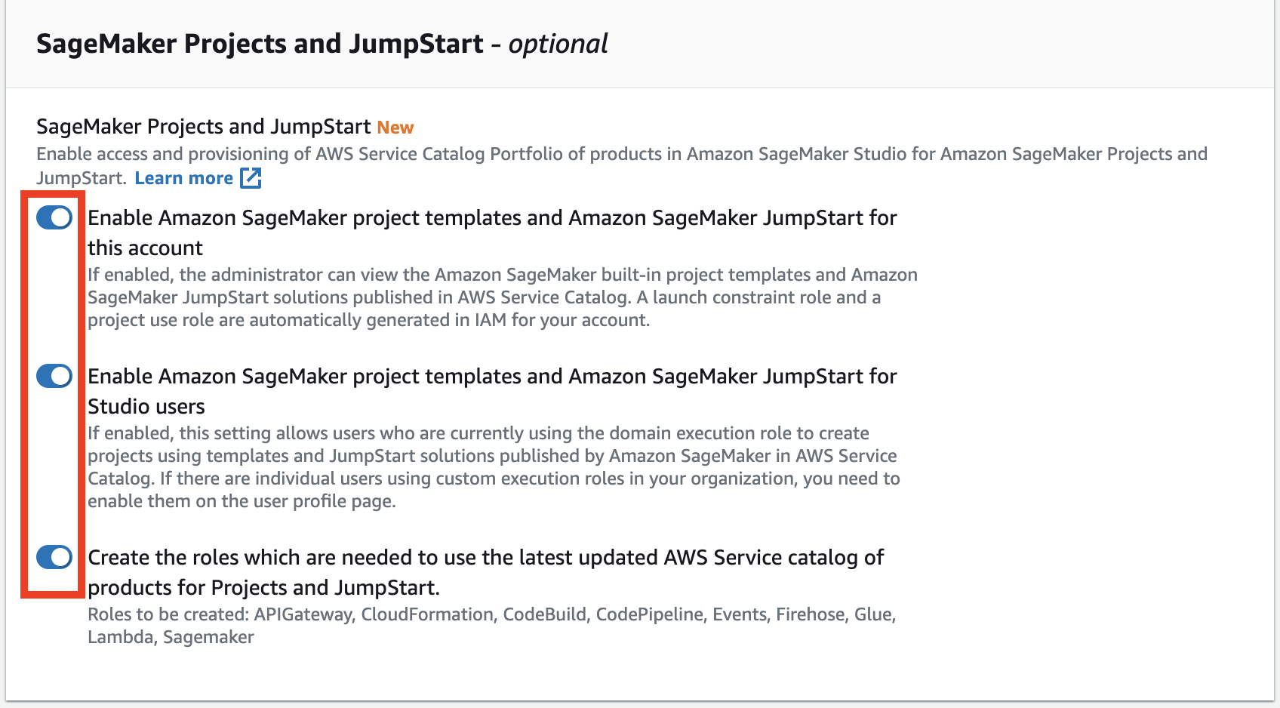Click the 'project use role are automatically generated' line

pos(368,320)
